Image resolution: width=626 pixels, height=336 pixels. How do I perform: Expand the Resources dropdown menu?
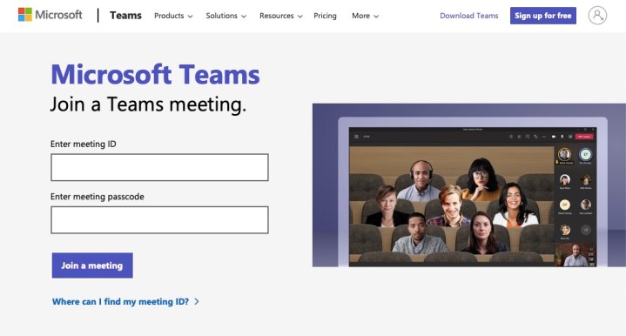point(280,16)
